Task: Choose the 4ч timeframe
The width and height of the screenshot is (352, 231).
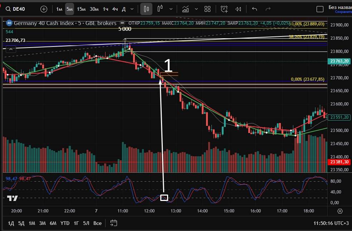Action: pyautogui.click(x=114, y=9)
